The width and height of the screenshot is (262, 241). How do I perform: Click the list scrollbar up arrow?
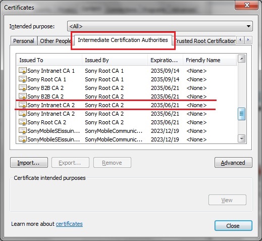pyautogui.click(x=242, y=59)
